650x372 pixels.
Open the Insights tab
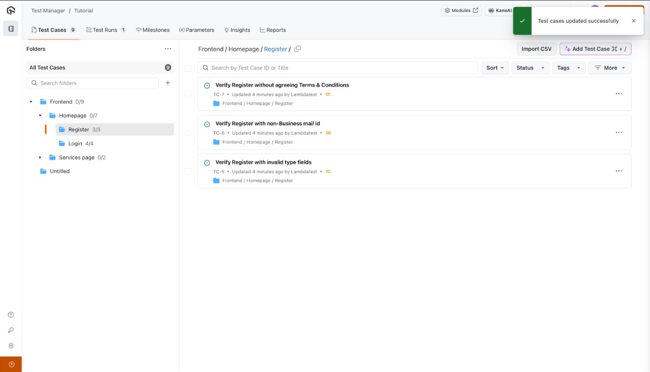237,30
